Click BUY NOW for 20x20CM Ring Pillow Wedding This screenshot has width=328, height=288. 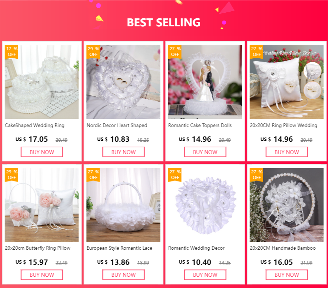click(x=287, y=152)
